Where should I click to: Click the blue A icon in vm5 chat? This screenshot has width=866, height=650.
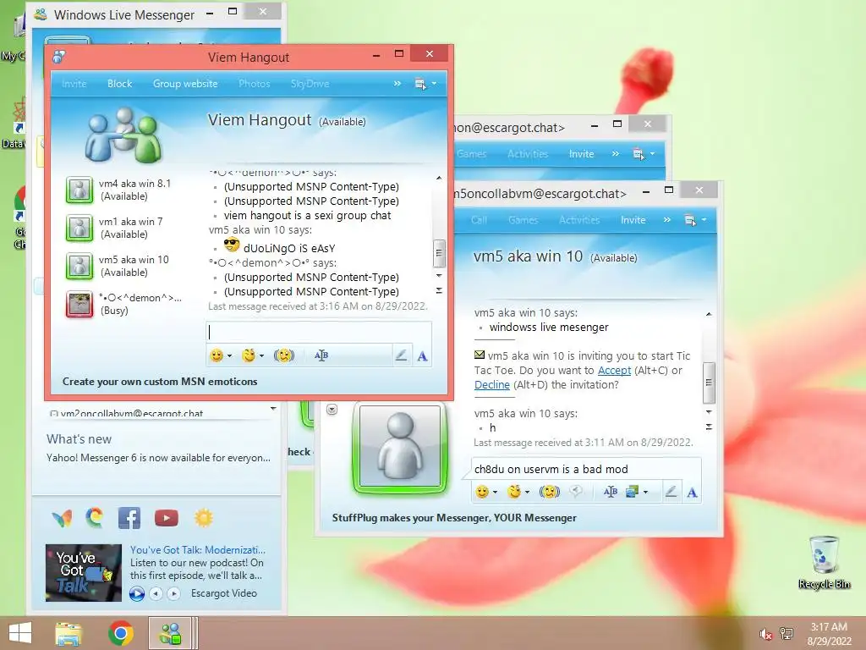pos(692,492)
